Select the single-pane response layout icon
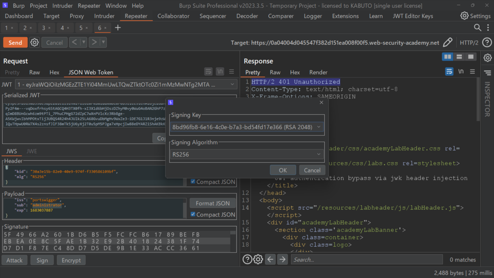 coord(470,56)
